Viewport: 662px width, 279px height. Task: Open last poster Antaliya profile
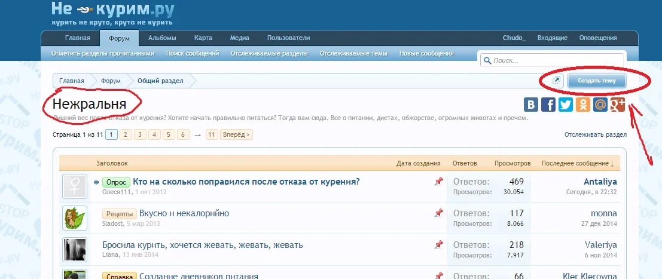(x=600, y=182)
